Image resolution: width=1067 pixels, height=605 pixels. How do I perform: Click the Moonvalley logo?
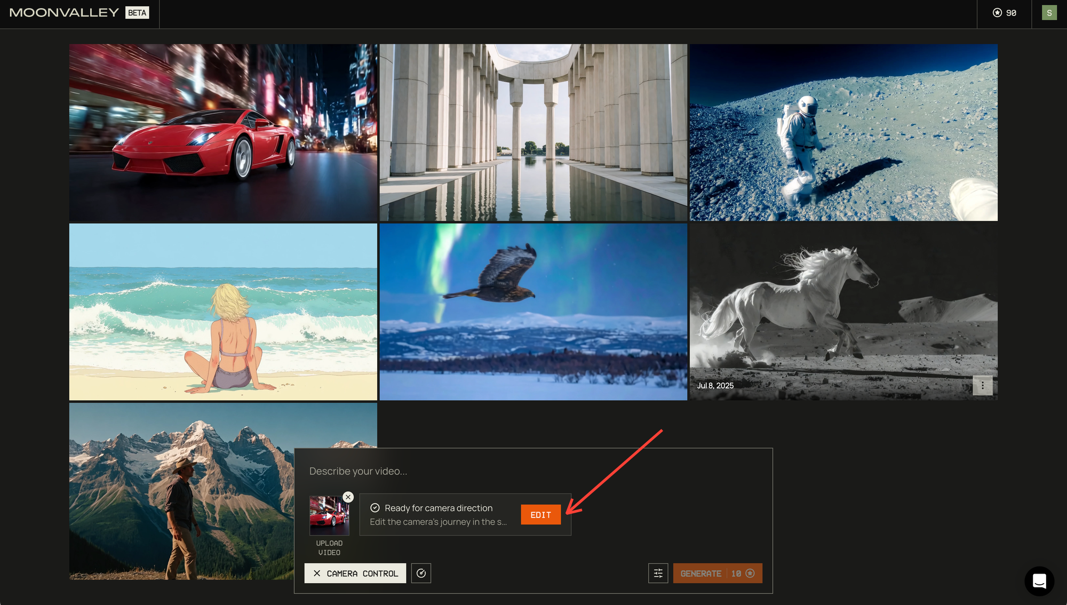pyautogui.click(x=64, y=13)
